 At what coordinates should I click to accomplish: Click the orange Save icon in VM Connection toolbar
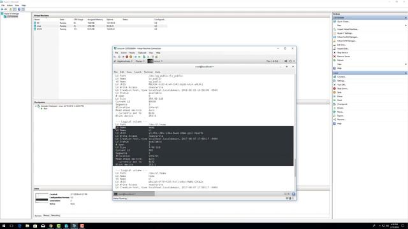131,57
